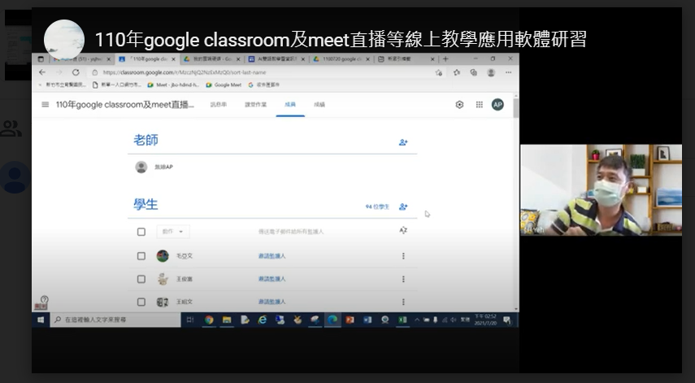Open Task View from the taskbar
Screen dimensions: 695x383
tap(190, 320)
